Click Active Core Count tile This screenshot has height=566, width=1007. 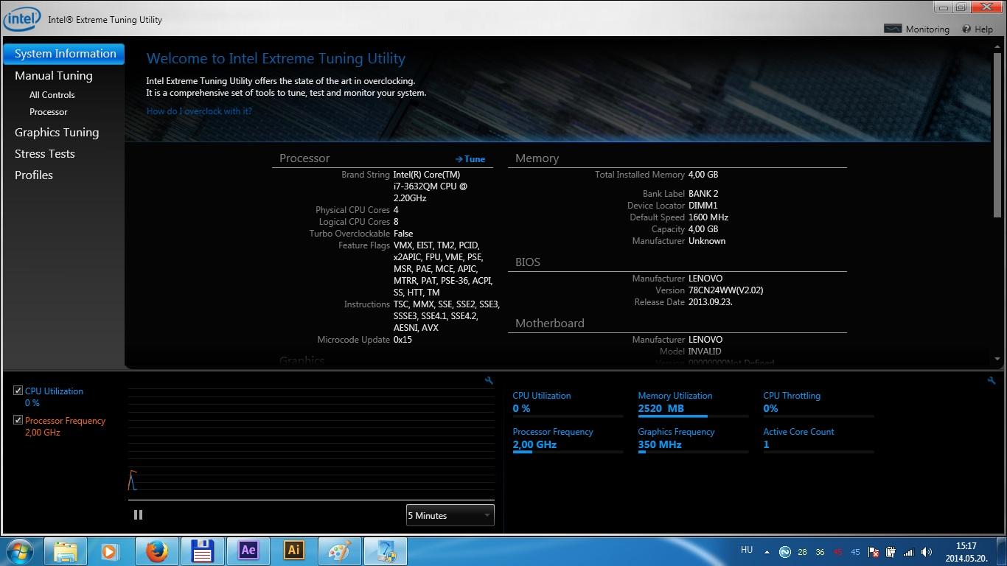(x=818, y=439)
